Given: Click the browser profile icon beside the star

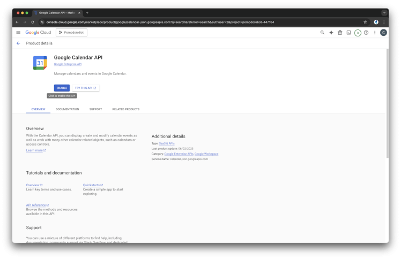Looking at the screenshot, I should (376, 22).
